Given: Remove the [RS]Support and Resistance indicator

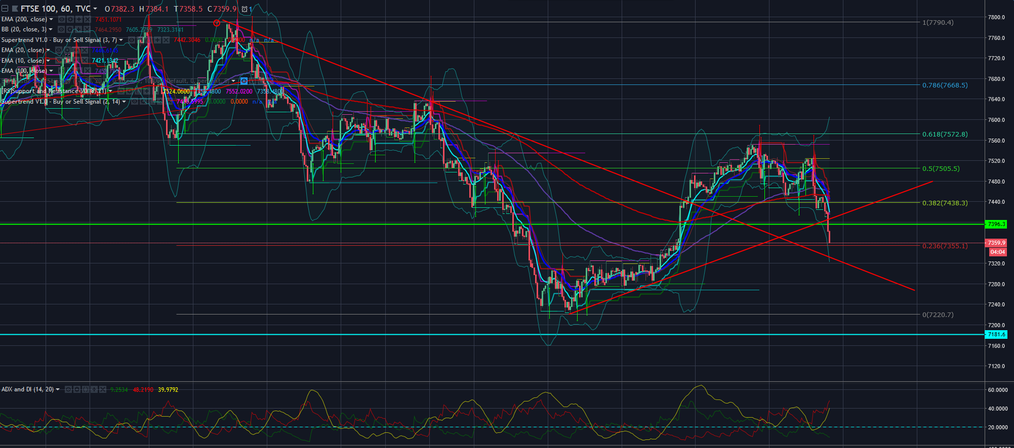Looking at the screenshot, I should 155,91.
